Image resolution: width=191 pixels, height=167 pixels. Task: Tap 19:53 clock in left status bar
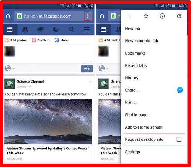point(88,6)
